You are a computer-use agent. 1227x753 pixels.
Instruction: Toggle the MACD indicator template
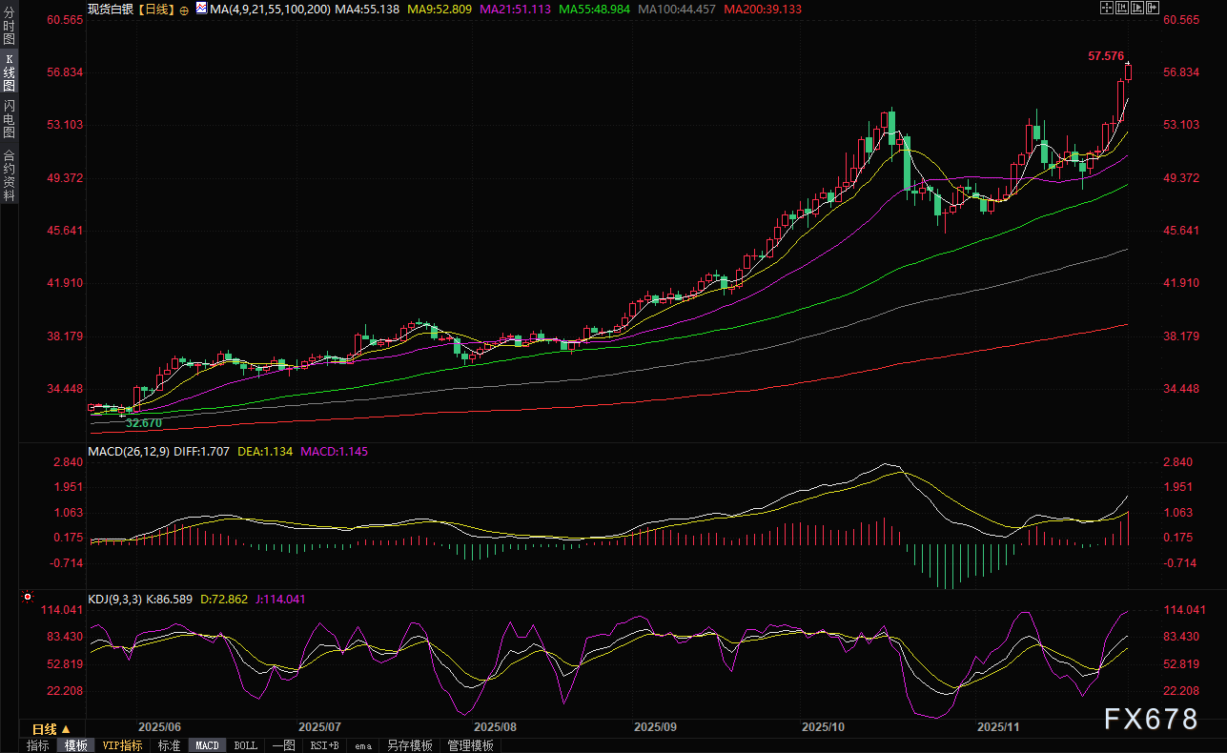coord(207,745)
